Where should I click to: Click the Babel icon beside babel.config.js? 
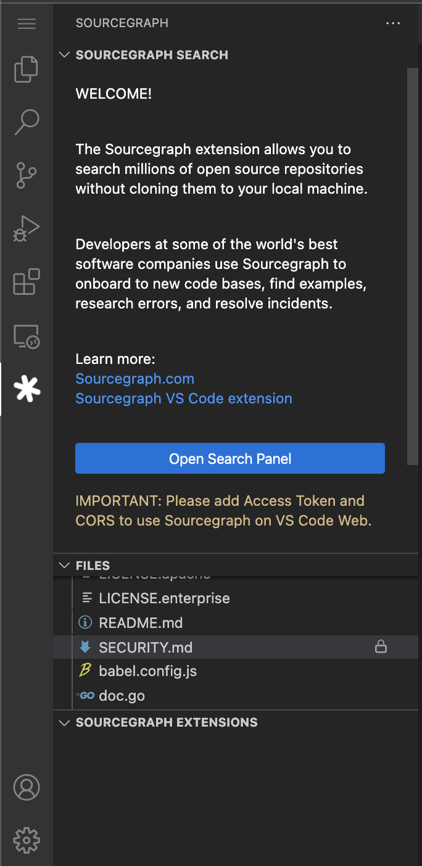point(85,671)
